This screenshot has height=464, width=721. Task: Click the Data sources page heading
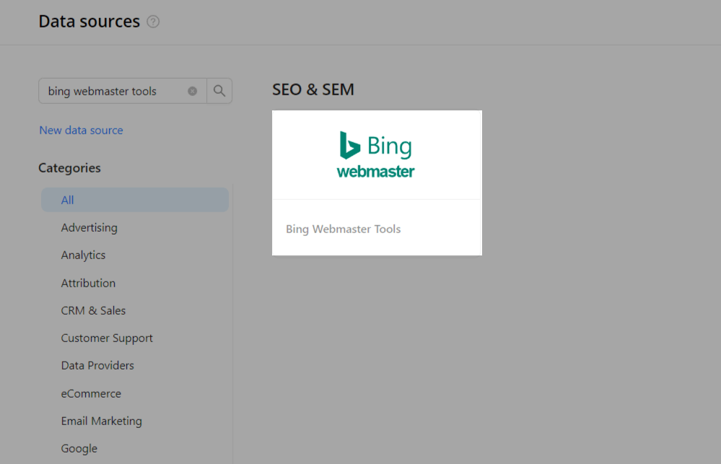point(89,22)
